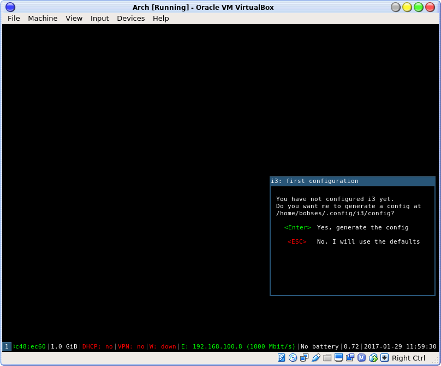Click the green 'c48:ec60' address text
Screen dimensions: 441x366
pyautogui.click(x=29, y=346)
